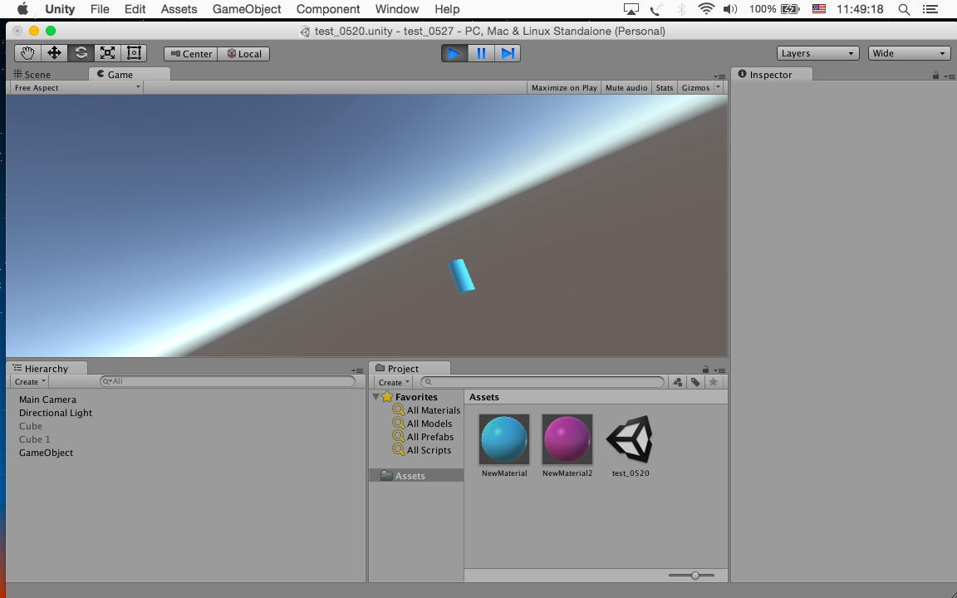Select Main Camera in Hierarchy
This screenshot has height=598, width=957.
[x=47, y=399]
